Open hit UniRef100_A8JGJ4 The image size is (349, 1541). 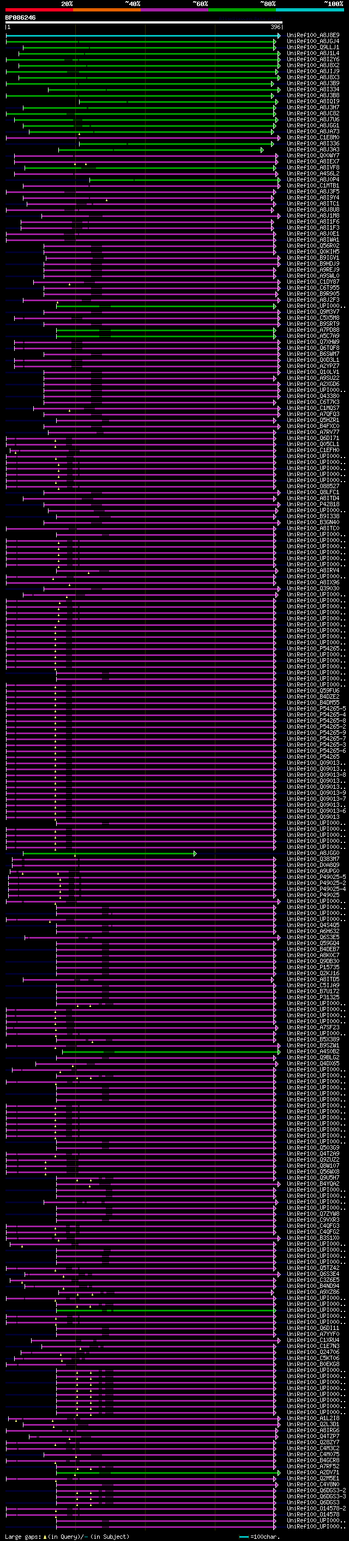[313, 42]
